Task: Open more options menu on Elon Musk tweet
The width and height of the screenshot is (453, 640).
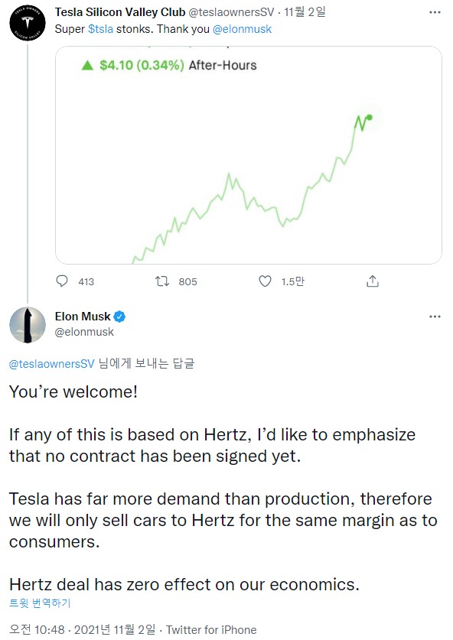Action: pos(435,317)
